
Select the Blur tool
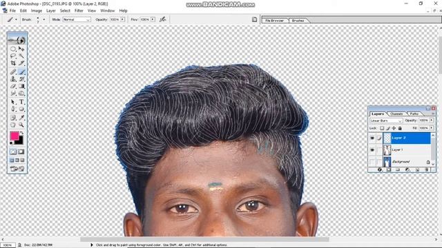click(x=13, y=93)
